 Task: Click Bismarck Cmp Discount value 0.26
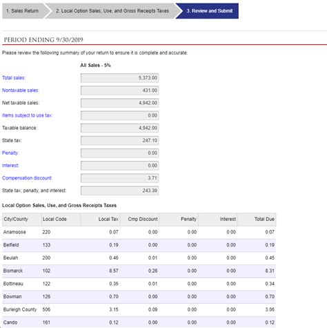click(x=152, y=271)
